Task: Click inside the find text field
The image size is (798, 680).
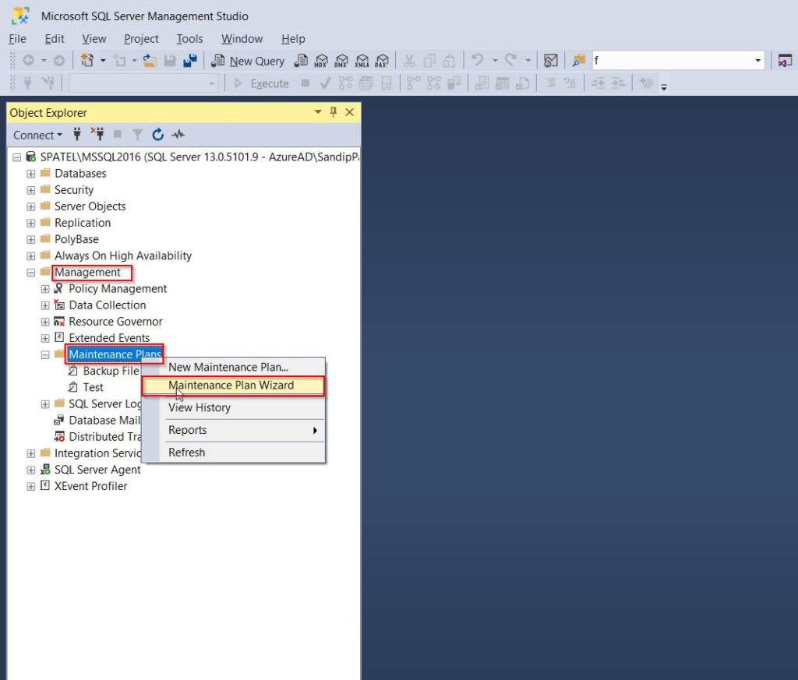Action: tap(673, 61)
